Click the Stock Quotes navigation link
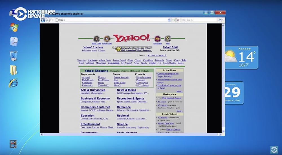 click(x=169, y=63)
